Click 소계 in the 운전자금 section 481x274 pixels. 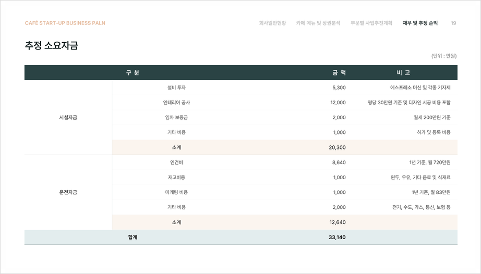[x=176, y=222]
